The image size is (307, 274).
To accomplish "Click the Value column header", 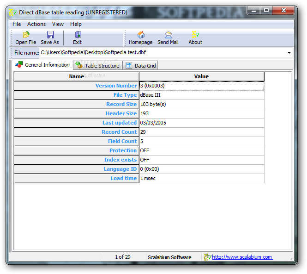I will (x=202, y=76).
